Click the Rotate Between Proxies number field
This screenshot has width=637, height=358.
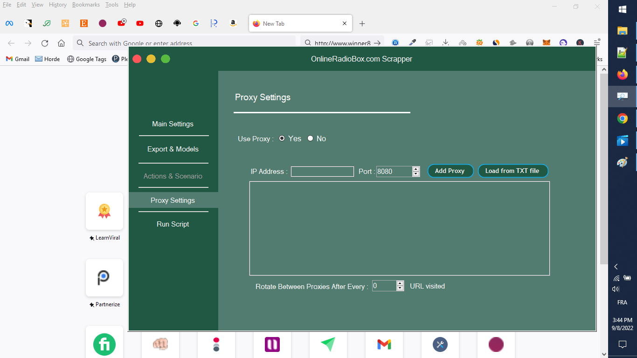[384, 286]
